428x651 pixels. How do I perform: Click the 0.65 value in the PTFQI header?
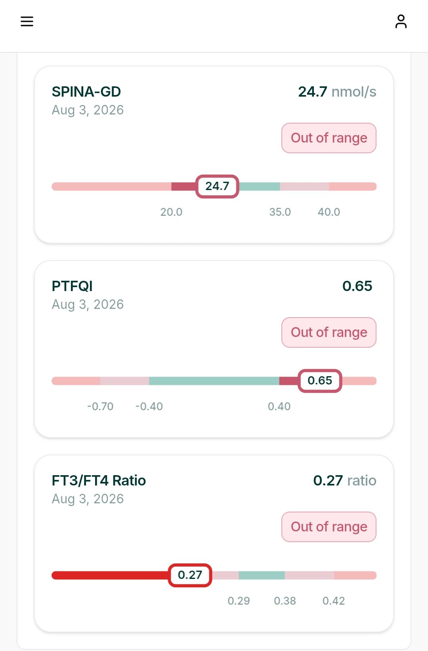(357, 286)
